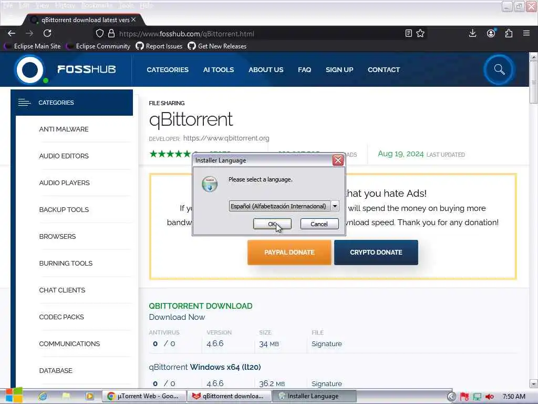
Task: Open the Burning Tools category
Action: [66, 263]
